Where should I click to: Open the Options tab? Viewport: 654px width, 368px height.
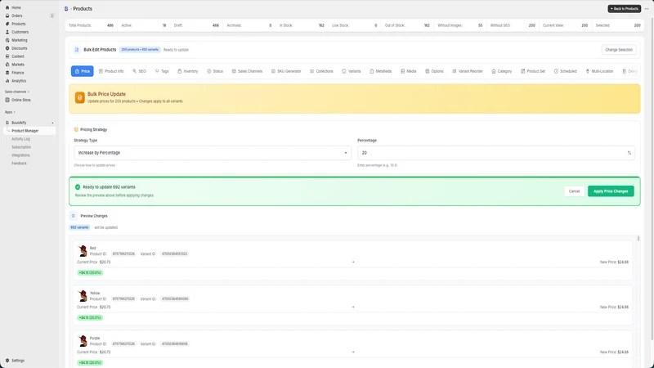[434, 71]
